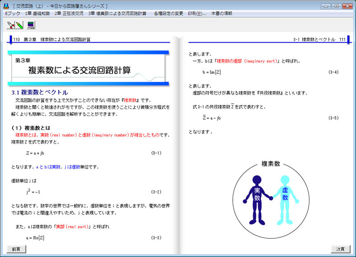Image resolution: width=356 pixels, height=257 pixels.
Task: Go to next page with 次頁 button
Action: click(x=340, y=249)
